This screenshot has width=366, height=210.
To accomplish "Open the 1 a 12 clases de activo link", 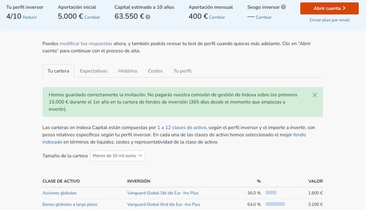I will pos(182,128).
